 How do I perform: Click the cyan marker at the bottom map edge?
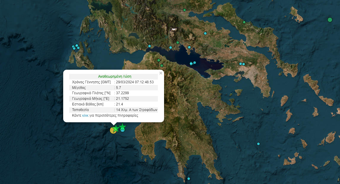(x=188, y=179)
